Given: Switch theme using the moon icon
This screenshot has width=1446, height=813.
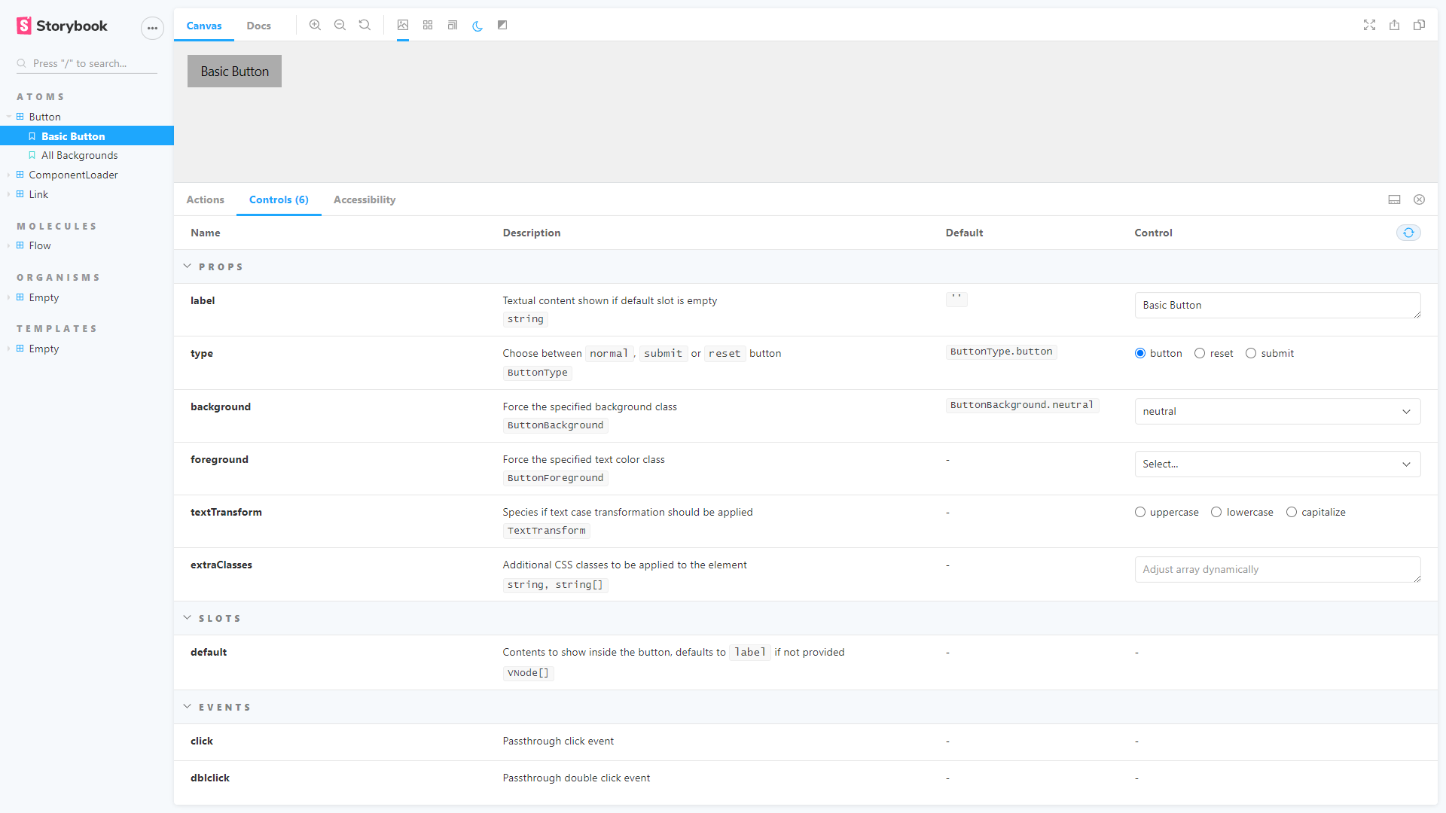Looking at the screenshot, I should click(x=477, y=26).
